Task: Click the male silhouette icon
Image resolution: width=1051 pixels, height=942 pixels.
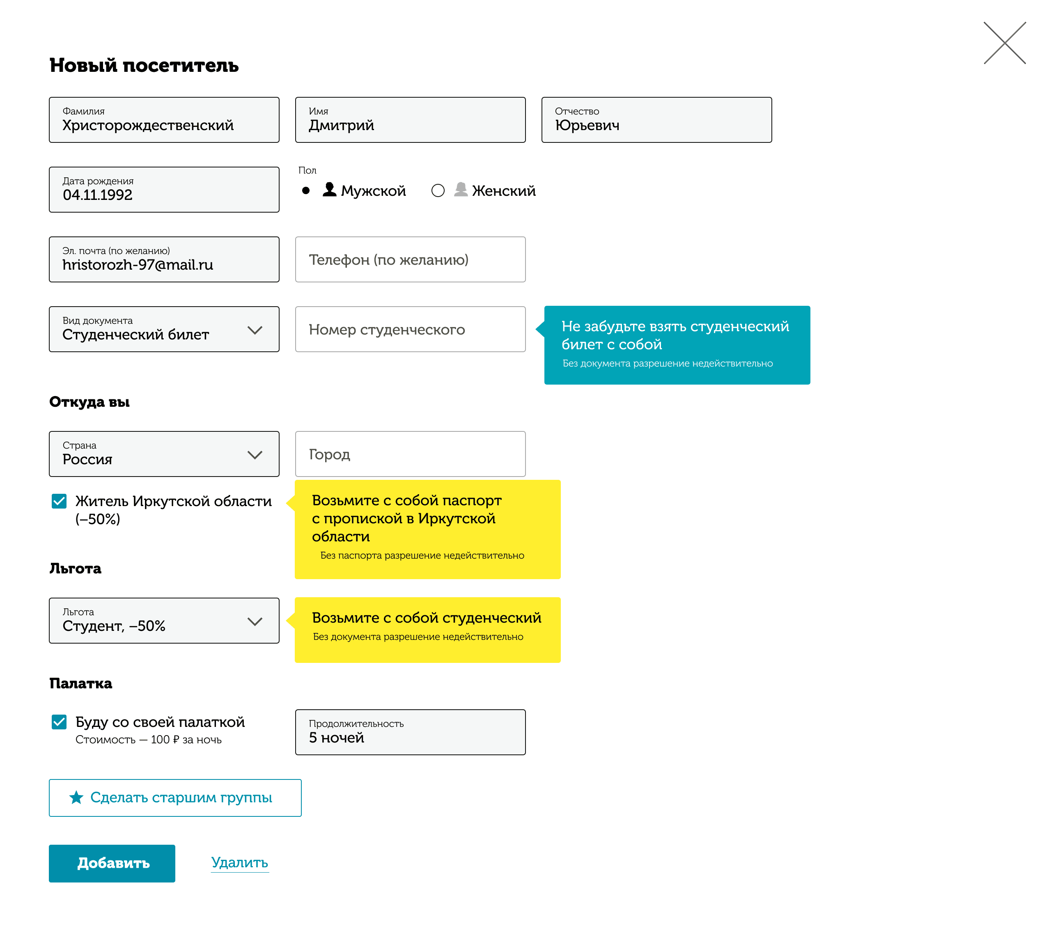Action: pos(329,190)
